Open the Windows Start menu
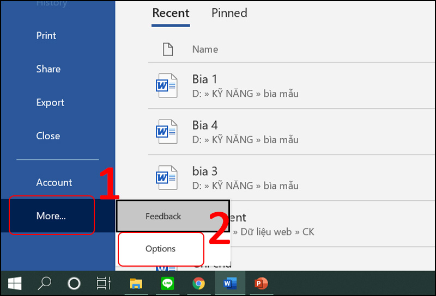Viewport: 436px width, 296px height. [x=15, y=283]
